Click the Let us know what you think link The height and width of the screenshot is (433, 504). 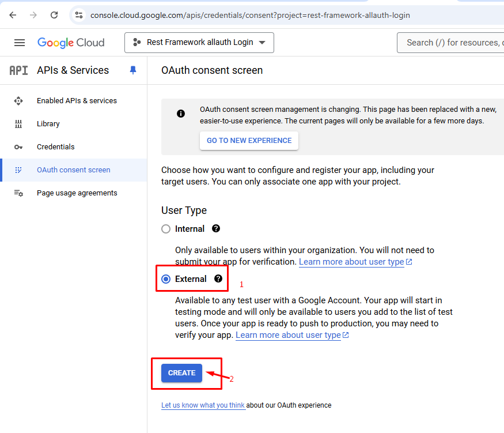pyautogui.click(x=203, y=405)
